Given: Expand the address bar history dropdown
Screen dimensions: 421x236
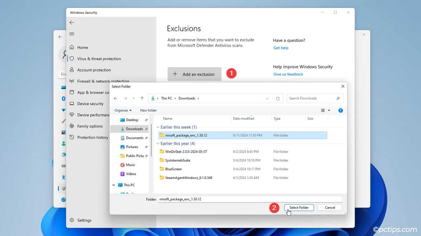Looking at the screenshot, I should click(267, 99).
